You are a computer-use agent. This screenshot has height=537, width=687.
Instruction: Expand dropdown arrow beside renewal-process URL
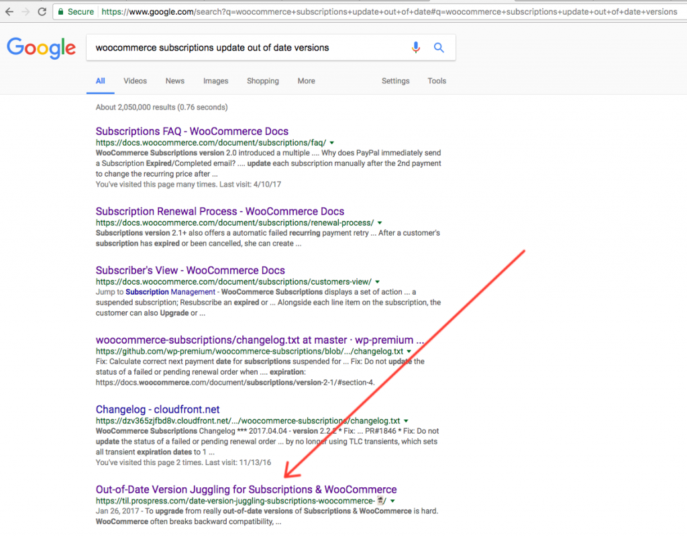point(380,223)
